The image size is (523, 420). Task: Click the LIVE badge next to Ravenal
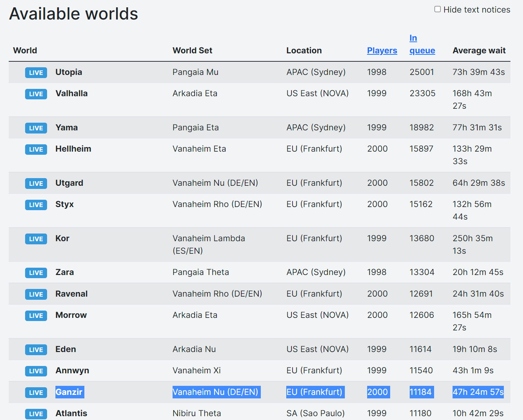36,294
